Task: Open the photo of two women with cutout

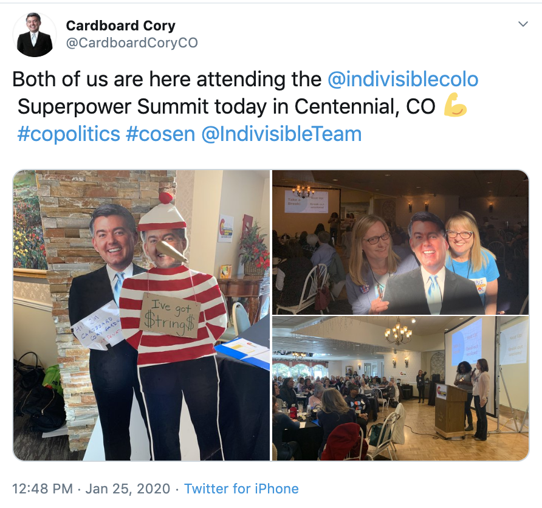Action: pyautogui.click(x=400, y=242)
